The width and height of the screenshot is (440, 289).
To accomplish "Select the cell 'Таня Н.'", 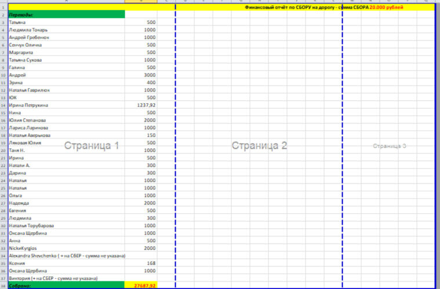I will 67,150.
